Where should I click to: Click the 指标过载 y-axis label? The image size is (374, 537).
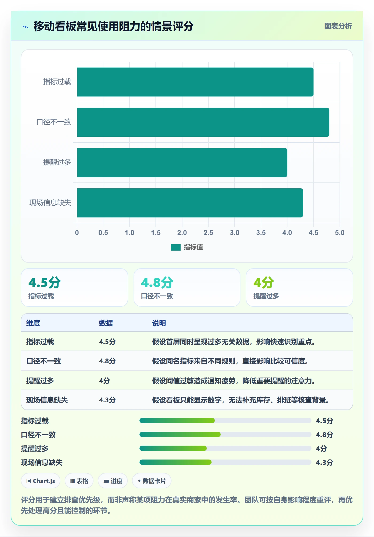pyautogui.click(x=57, y=82)
